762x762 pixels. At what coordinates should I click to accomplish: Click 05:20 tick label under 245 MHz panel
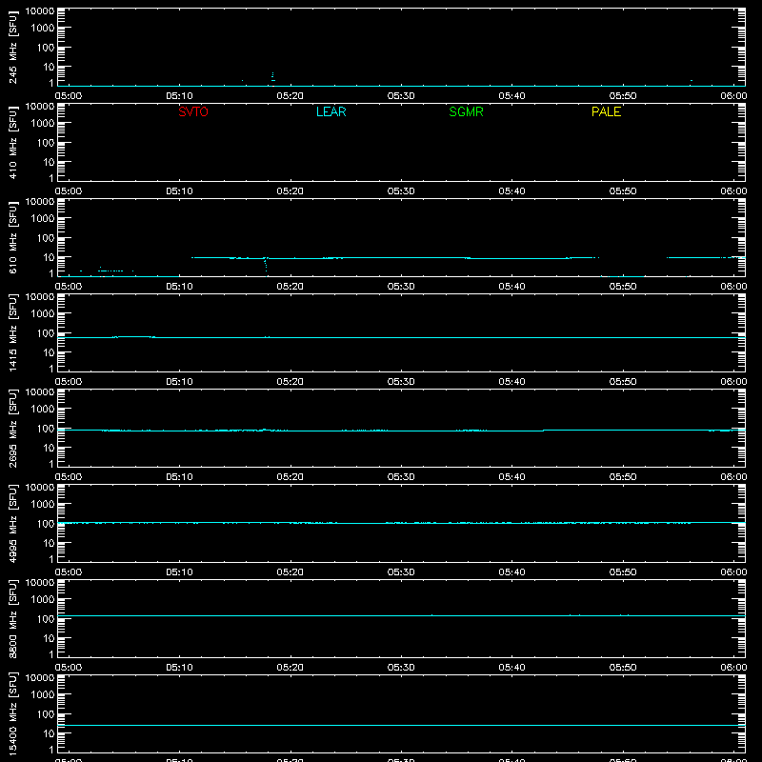click(291, 96)
